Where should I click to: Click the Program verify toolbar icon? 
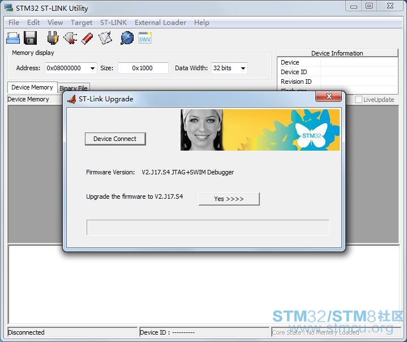[x=105, y=38]
